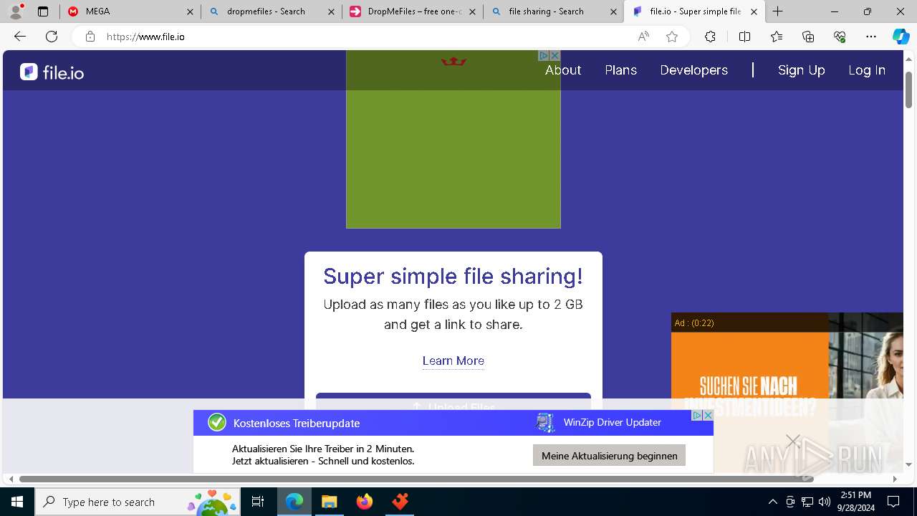Switch to the MEGA tab
The width and height of the screenshot is (917, 516).
click(x=130, y=11)
